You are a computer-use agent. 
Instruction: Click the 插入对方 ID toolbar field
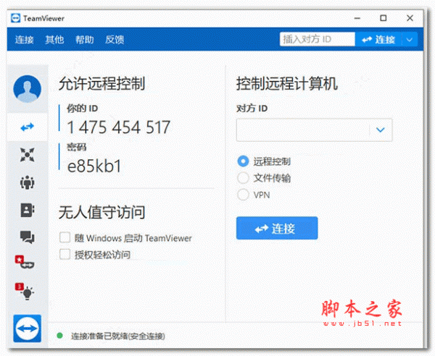(318, 39)
